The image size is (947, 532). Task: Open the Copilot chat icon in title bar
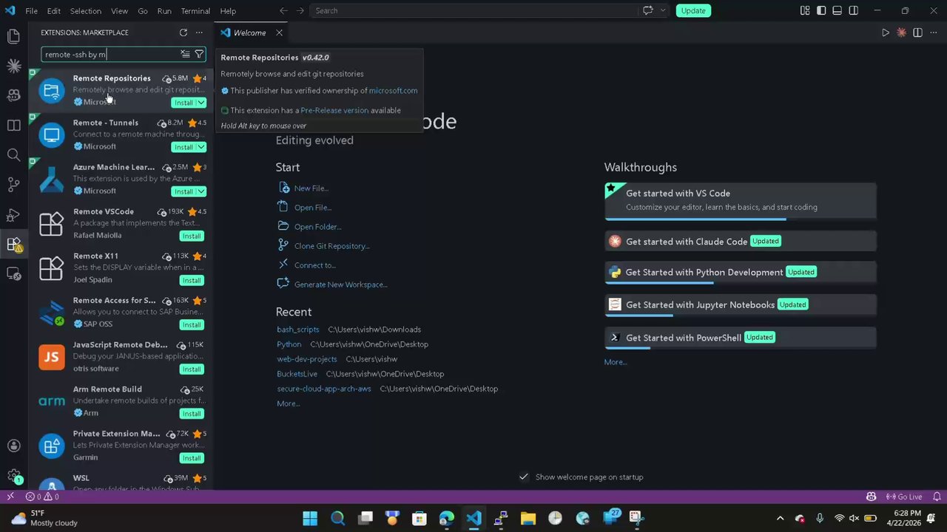(x=648, y=10)
